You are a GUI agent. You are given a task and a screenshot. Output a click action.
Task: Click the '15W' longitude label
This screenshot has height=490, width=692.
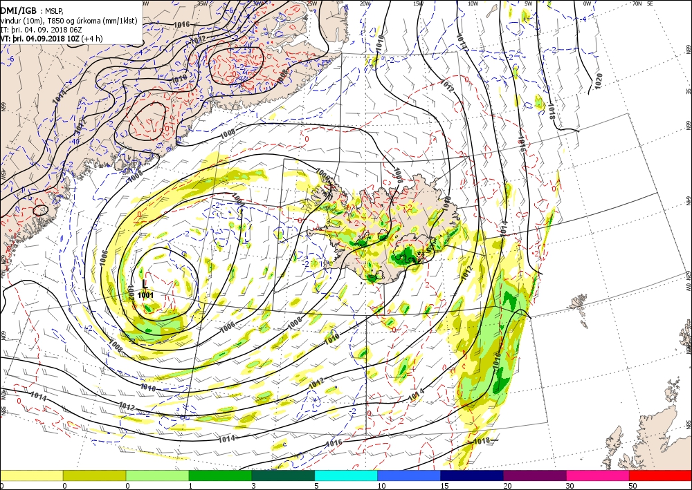click(418, 3)
